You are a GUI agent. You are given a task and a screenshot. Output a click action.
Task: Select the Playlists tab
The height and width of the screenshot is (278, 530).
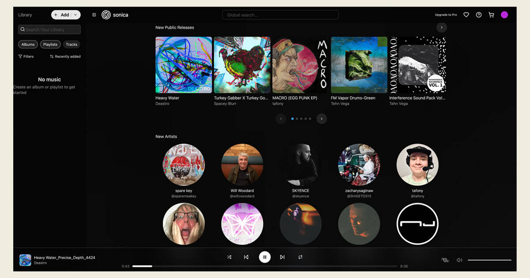(x=50, y=45)
